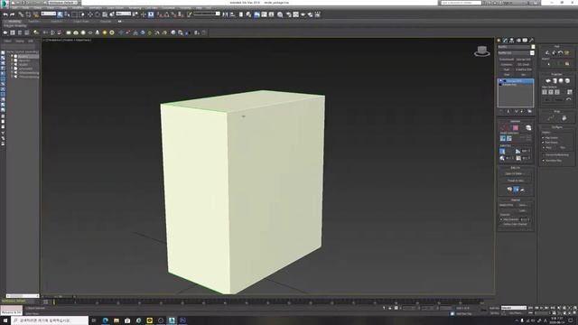
Task: Click Open UV Editor button
Action: pyautogui.click(x=516, y=174)
